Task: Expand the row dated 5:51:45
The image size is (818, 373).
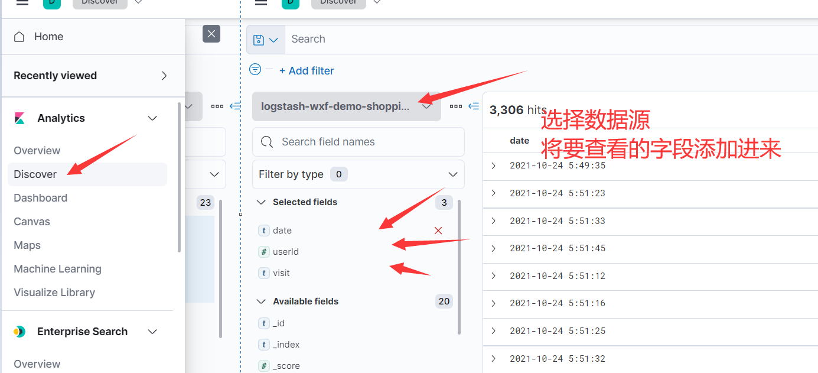Action: click(x=494, y=248)
